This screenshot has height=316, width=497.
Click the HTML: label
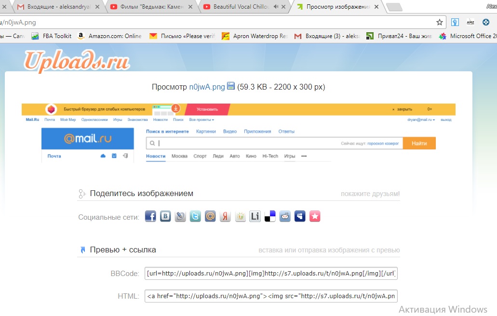[128, 296]
